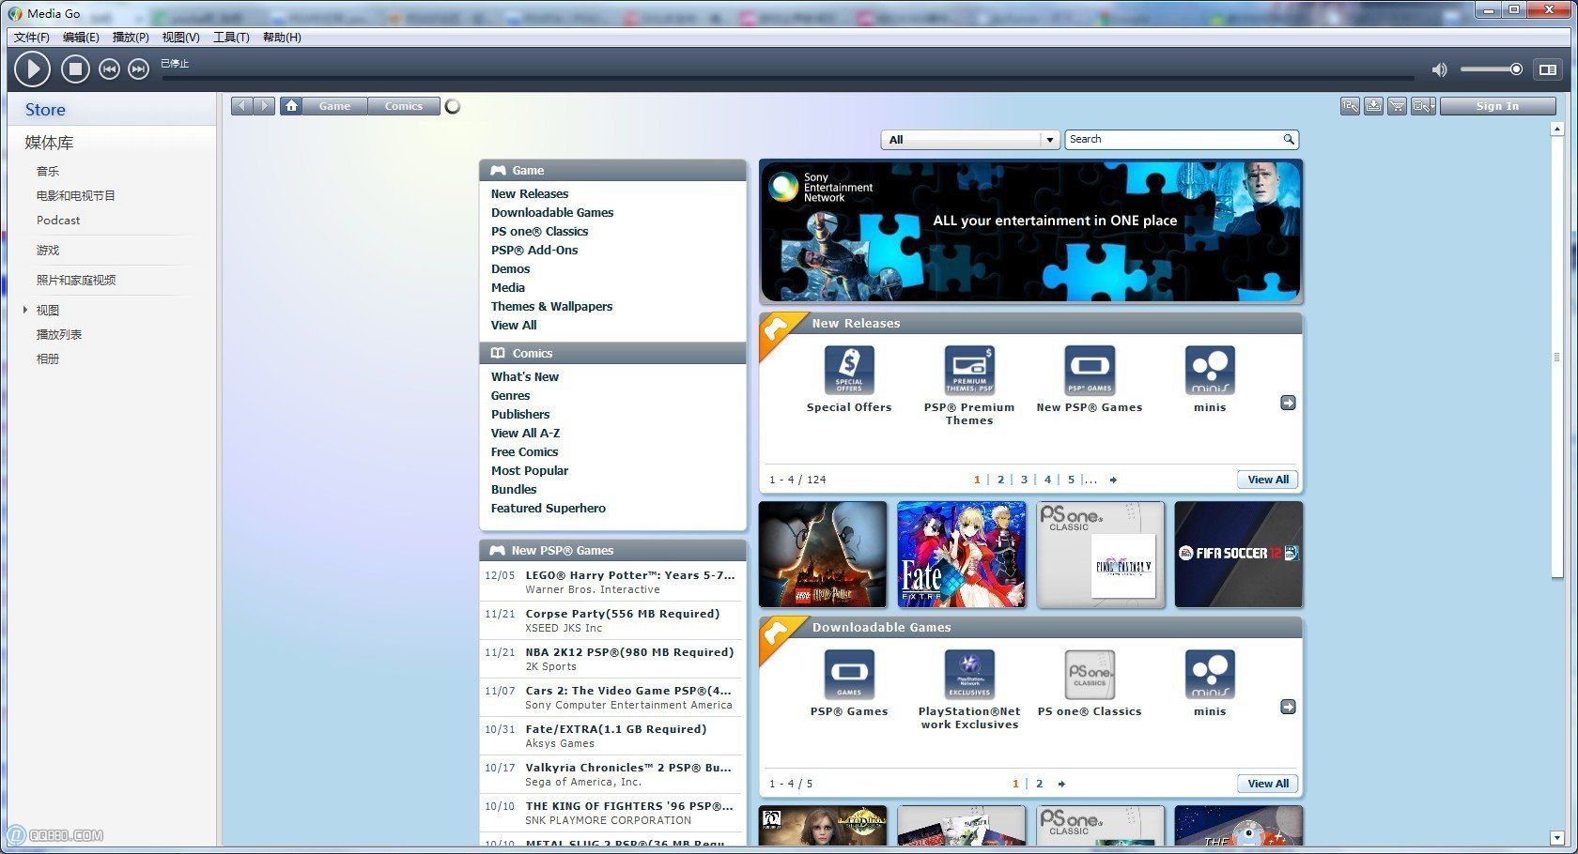Adjust the volume slider

pos(1491,69)
